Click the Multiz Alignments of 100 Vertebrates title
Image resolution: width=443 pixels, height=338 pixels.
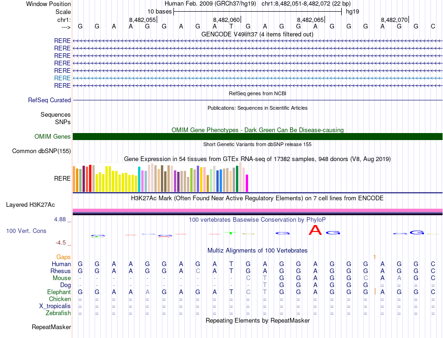point(257,251)
